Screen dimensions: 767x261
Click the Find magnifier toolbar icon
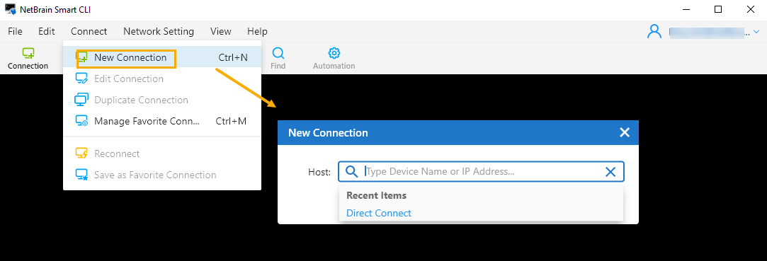coord(278,53)
